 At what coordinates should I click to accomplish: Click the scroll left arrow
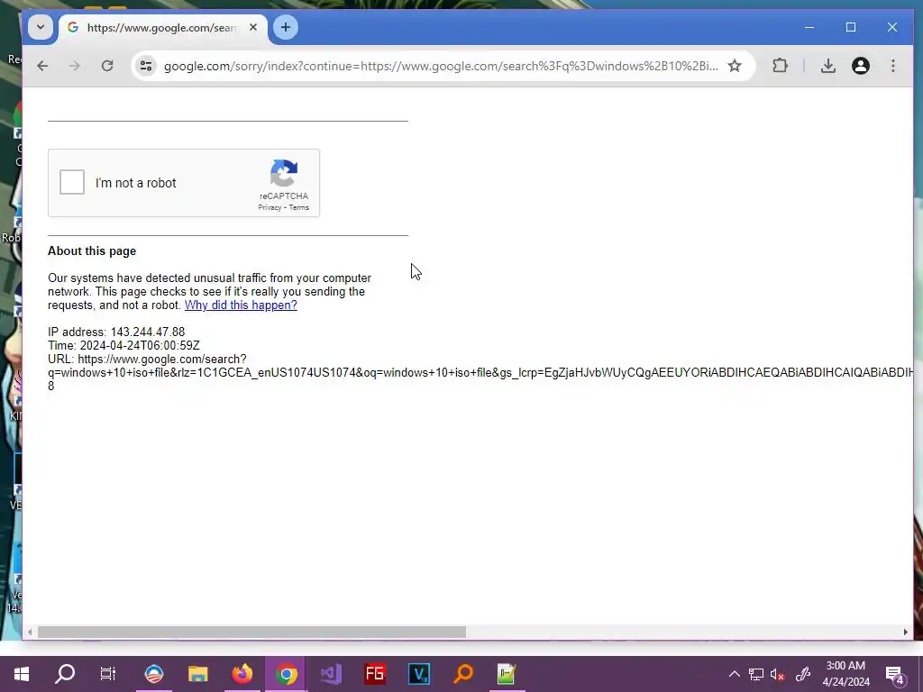click(30, 632)
